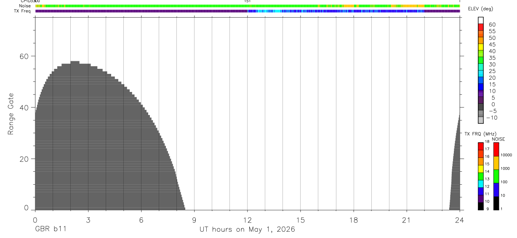Click the x-axis tick label 3

click(x=88, y=220)
